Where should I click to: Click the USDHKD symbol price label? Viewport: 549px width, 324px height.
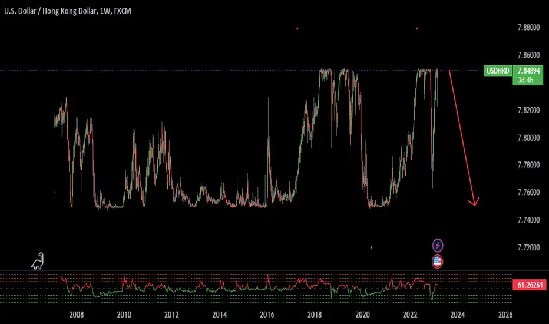point(498,71)
